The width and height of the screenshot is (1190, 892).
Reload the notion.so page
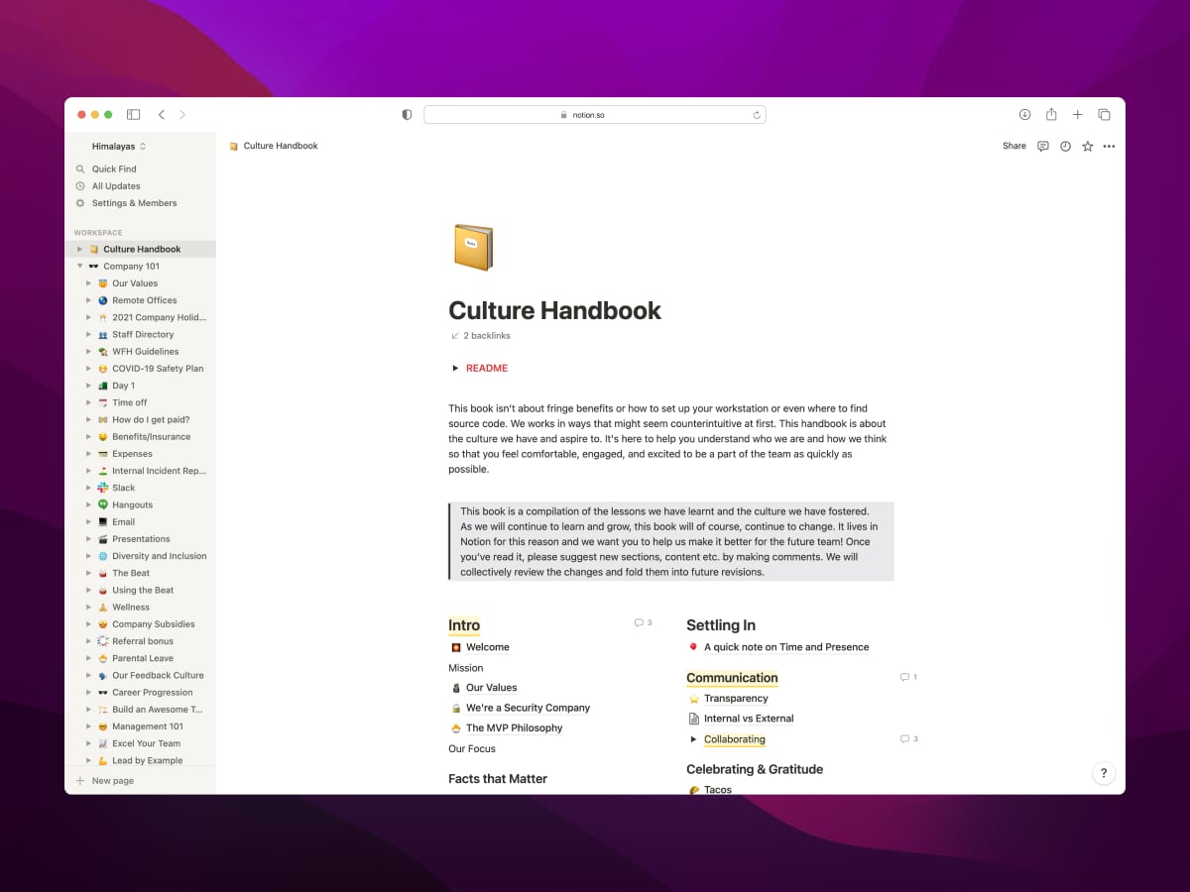coord(757,115)
